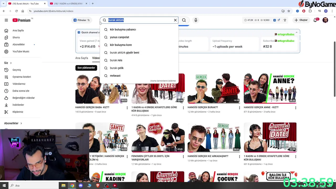The image size is (336, 189).
Task: Expand Abonelikler section heading
Action: [13, 123]
